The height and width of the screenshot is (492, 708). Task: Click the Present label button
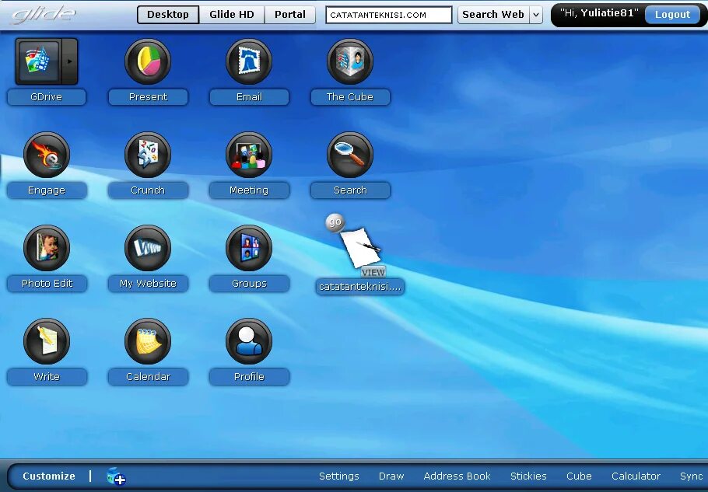pos(148,97)
